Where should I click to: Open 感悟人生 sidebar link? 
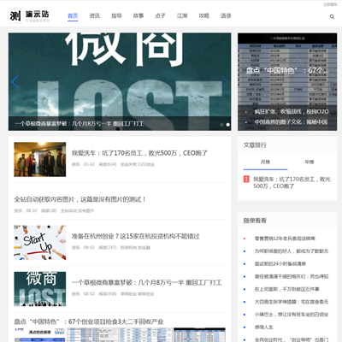[263, 327]
